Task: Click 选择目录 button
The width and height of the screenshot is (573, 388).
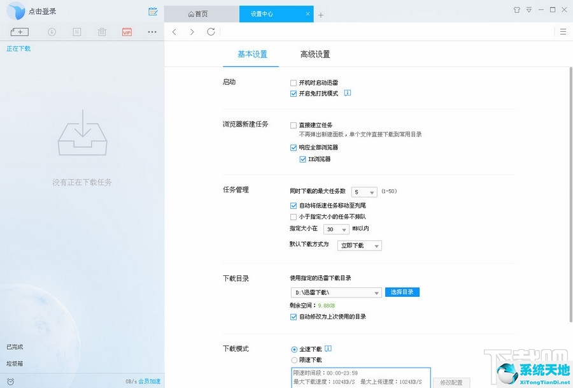Action: 402,292
